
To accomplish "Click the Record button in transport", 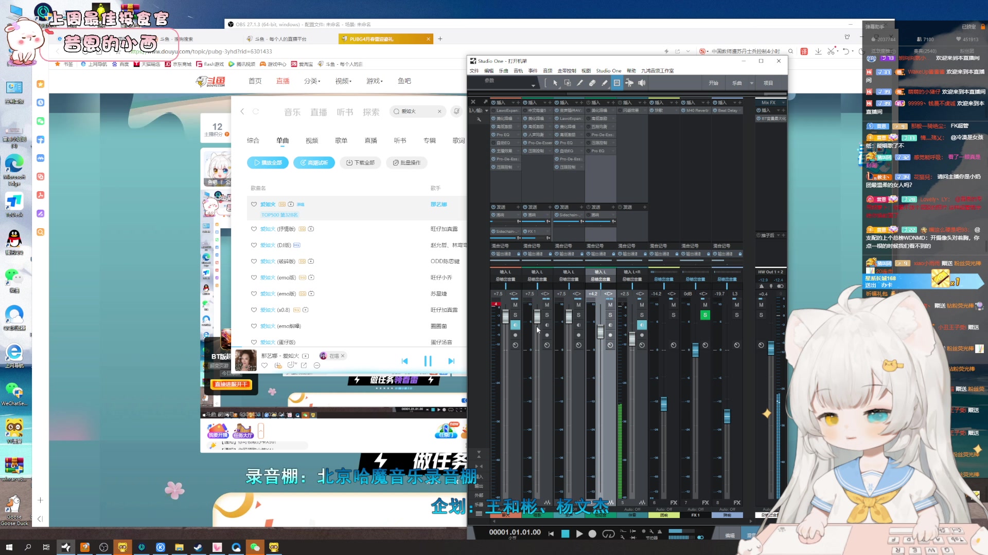I will 592,534.
